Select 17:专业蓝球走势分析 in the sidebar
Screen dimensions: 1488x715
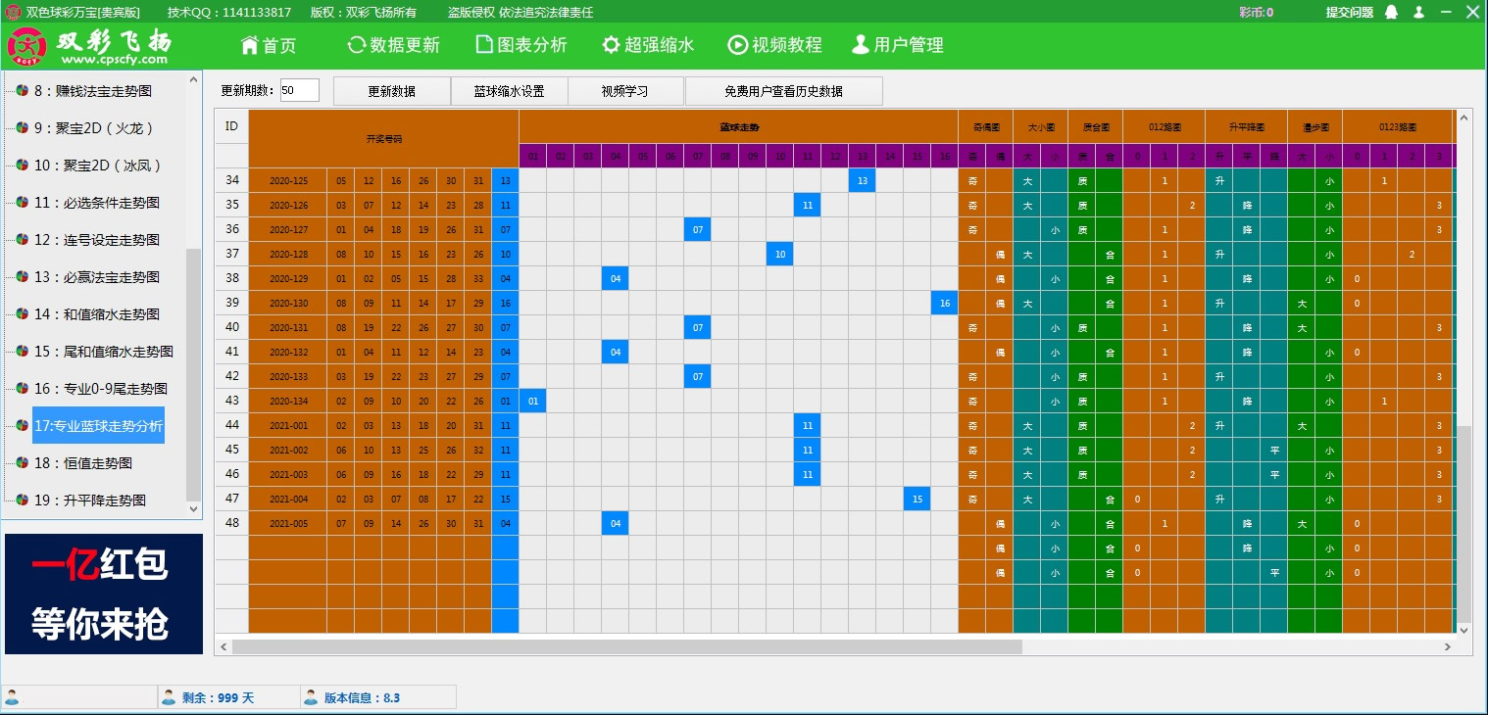[98, 425]
